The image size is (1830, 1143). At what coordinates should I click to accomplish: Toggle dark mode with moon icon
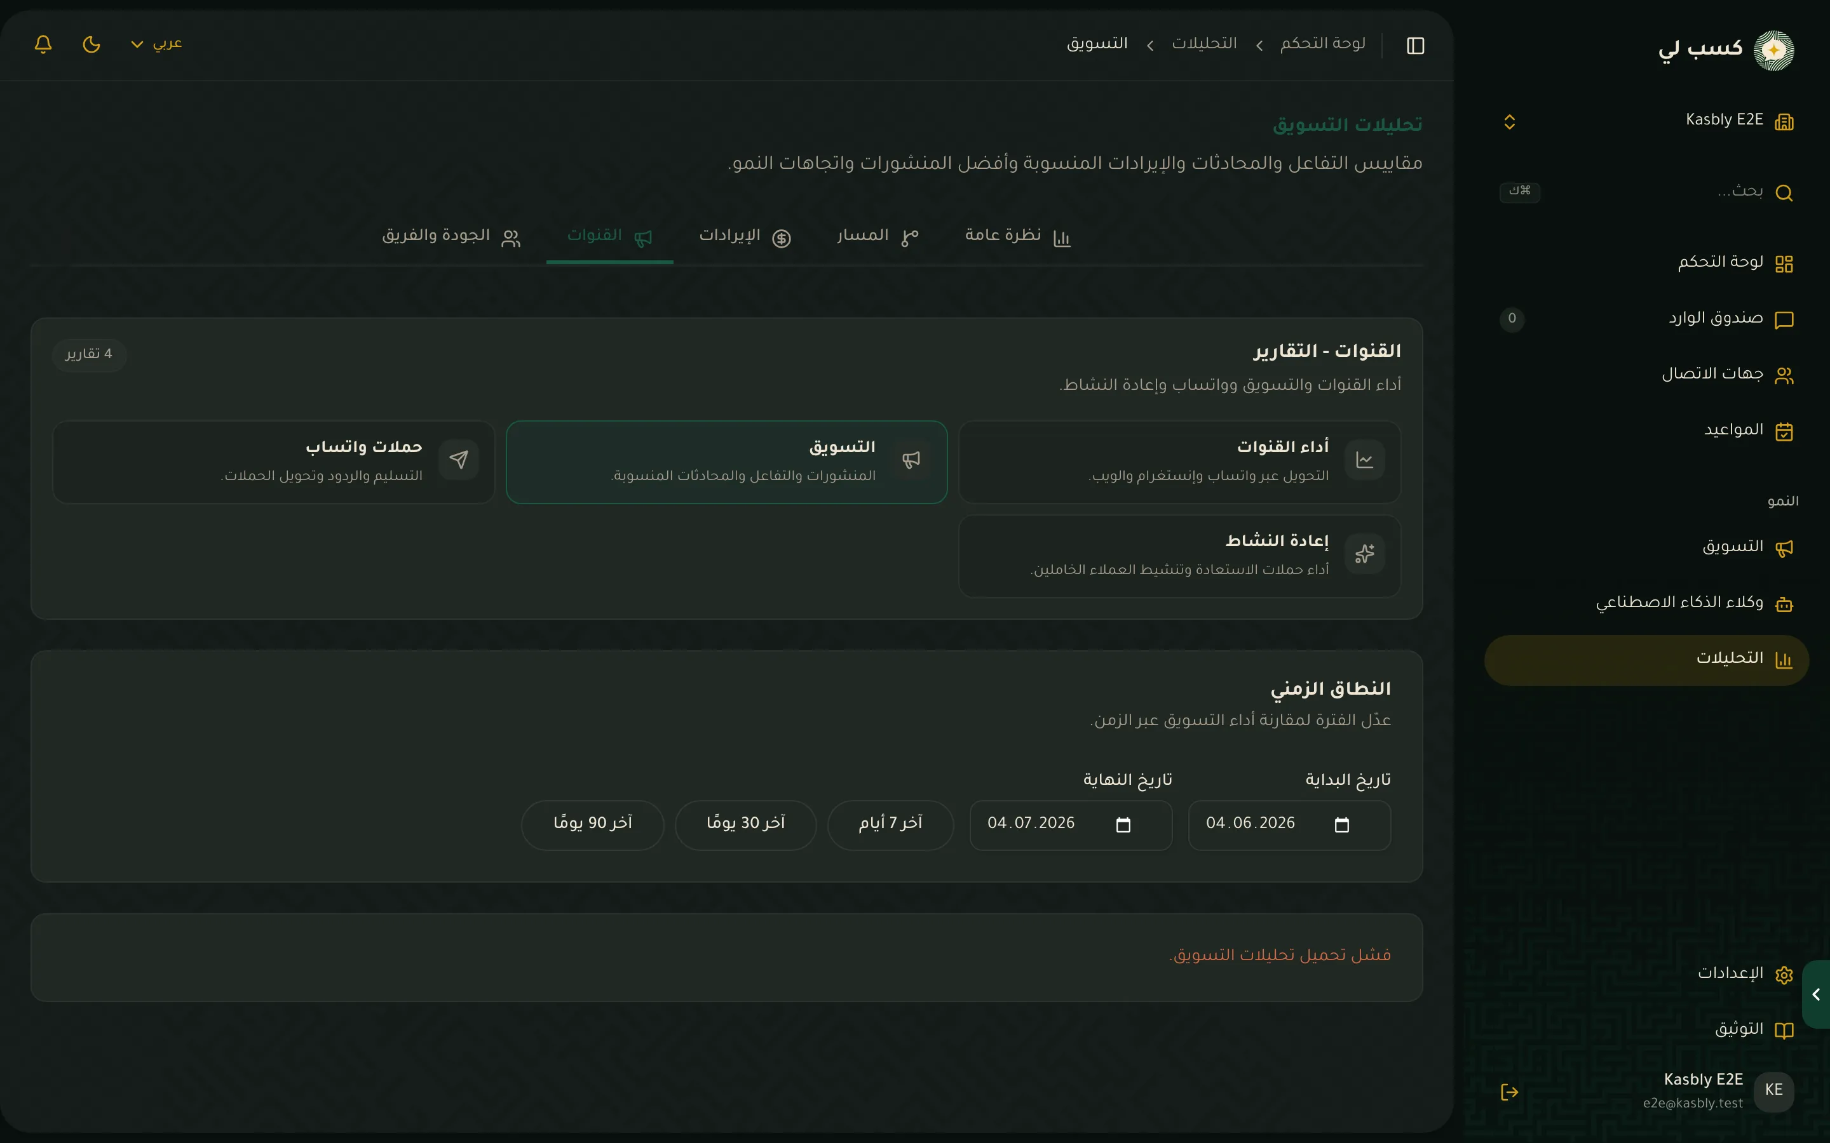coord(91,44)
